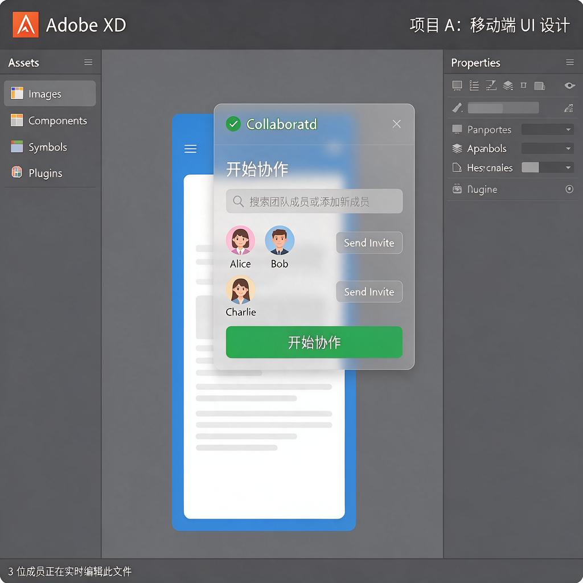Select Bob's avatar
Screen dimensions: 583x583
280,240
